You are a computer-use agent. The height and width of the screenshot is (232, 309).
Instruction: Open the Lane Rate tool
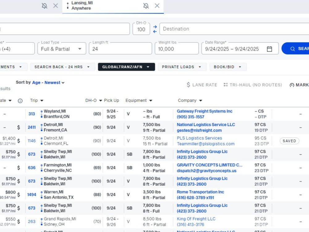pos(201,85)
